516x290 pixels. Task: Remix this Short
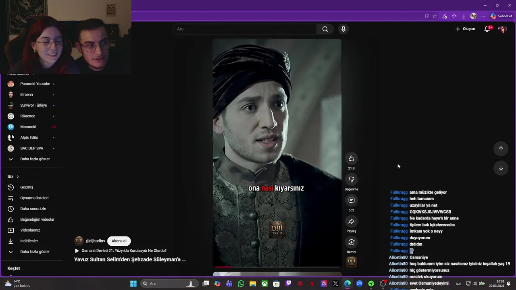pyautogui.click(x=351, y=242)
